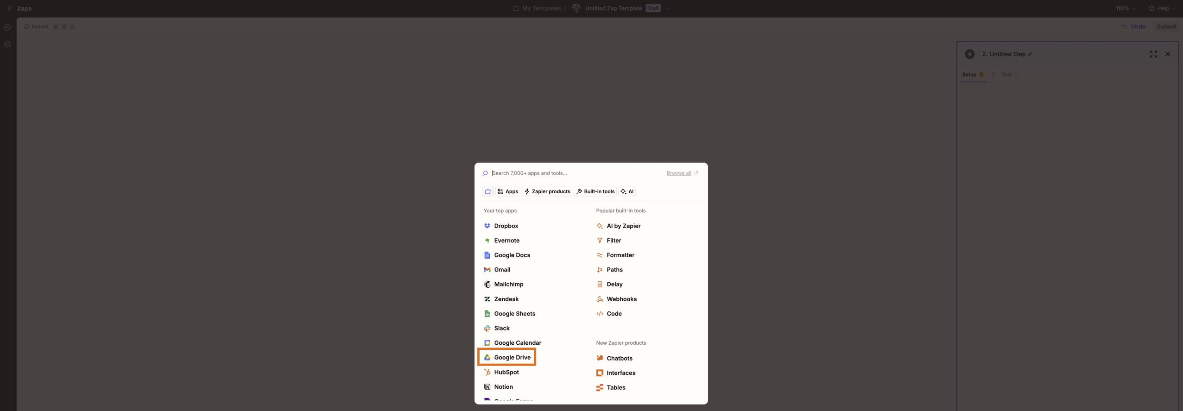The height and width of the screenshot is (411, 1183).
Task: Submit the Zap template
Action: pos(1166,26)
